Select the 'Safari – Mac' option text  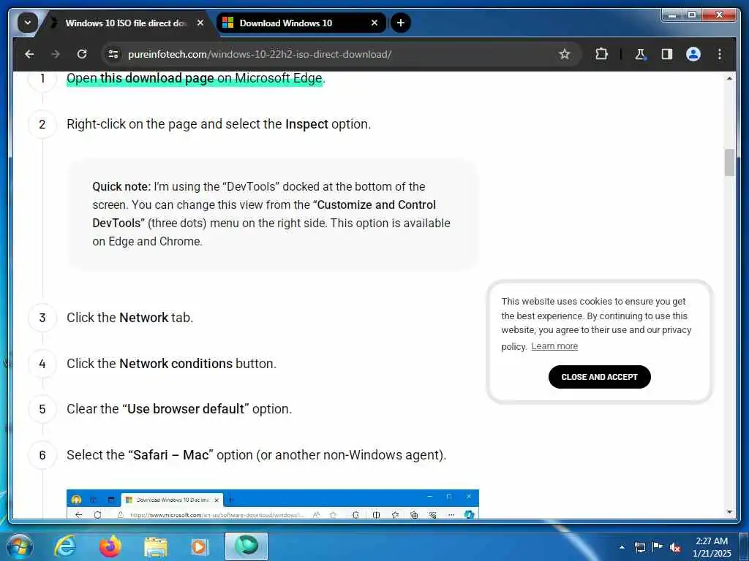[x=171, y=454]
